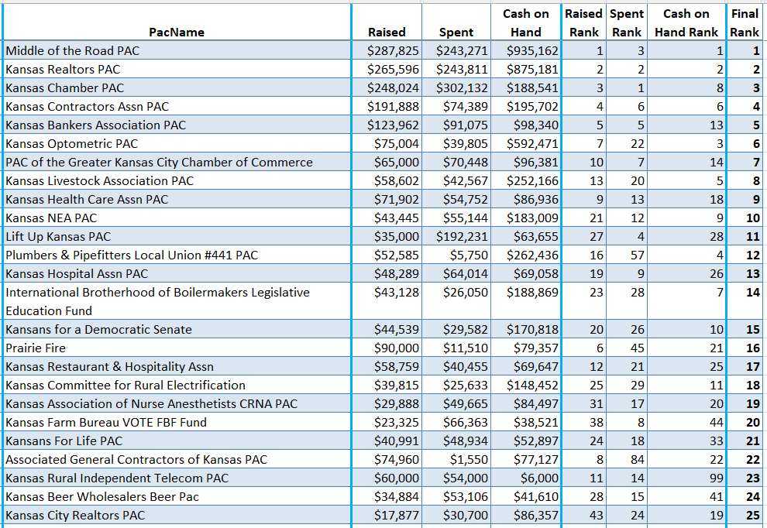Viewport: 767px width, 528px height.
Task: Click the Kansas Optometric PAC cell
Action: [177, 143]
